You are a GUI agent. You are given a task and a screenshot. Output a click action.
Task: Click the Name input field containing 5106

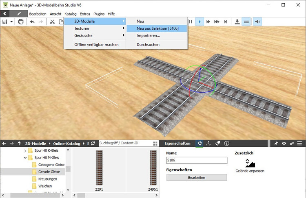(x=196, y=161)
